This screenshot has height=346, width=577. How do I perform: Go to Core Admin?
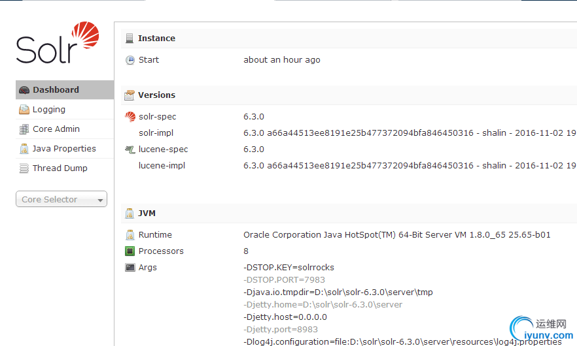tap(65, 129)
